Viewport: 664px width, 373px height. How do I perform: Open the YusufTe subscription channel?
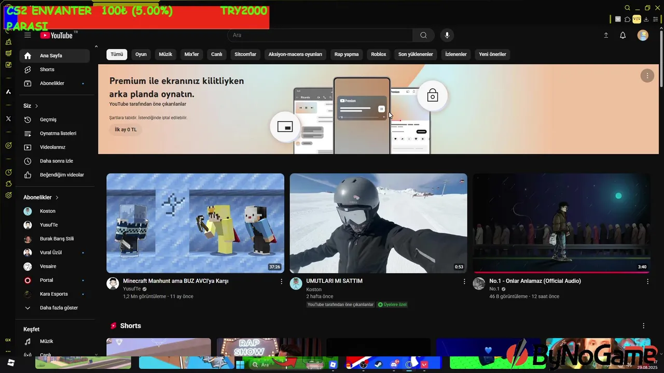coord(54,225)
